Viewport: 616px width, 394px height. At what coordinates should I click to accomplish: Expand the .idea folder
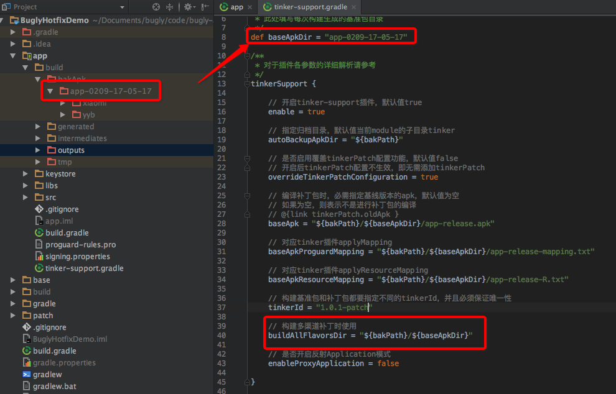(13, 44)
